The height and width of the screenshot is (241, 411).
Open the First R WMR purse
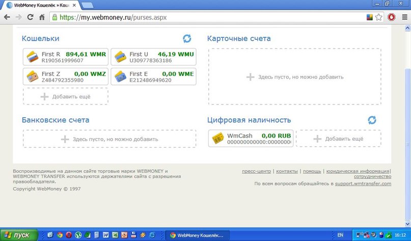pos(66,57)
